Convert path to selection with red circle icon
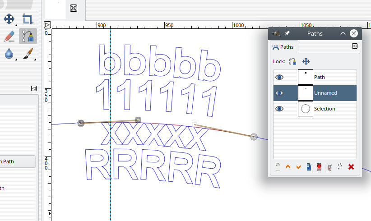 319,167
